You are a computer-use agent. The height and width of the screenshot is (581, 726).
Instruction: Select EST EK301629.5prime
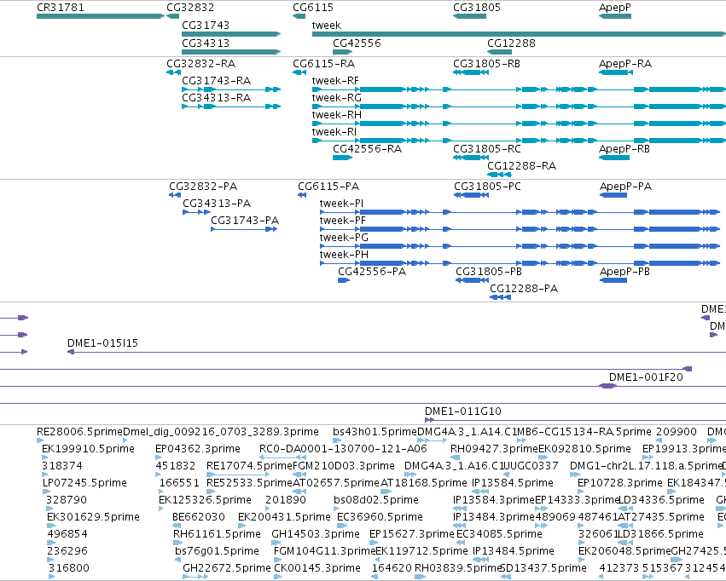[x=50, y=526]
